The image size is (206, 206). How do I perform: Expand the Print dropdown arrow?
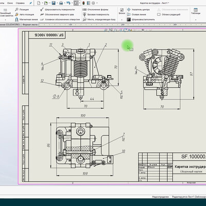pyautogui.click(x=64, y=3)
